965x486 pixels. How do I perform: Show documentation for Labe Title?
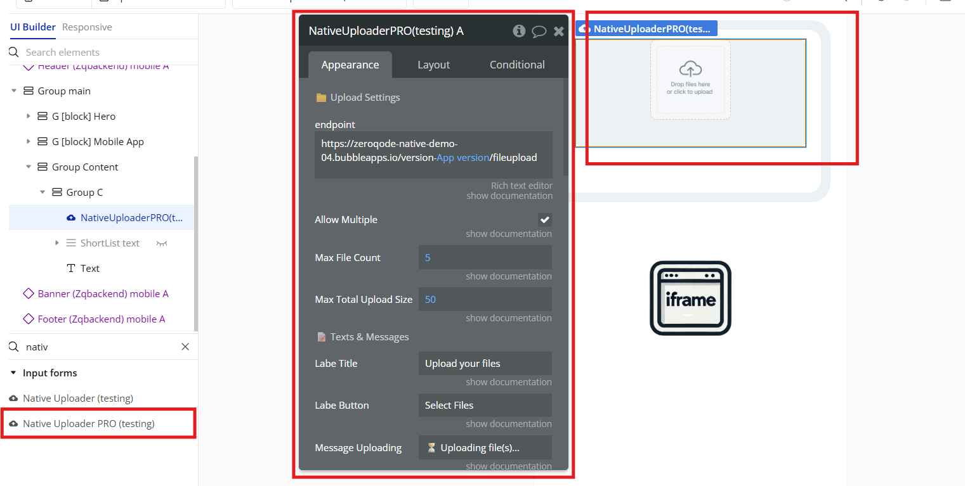(509, 382)
